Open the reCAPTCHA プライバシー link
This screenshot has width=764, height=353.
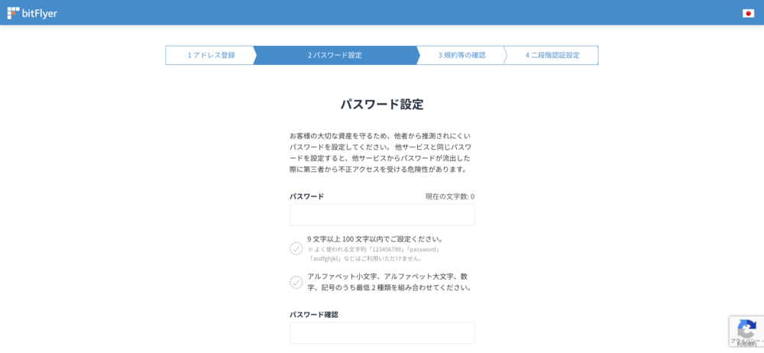click(x=742, y=341)
